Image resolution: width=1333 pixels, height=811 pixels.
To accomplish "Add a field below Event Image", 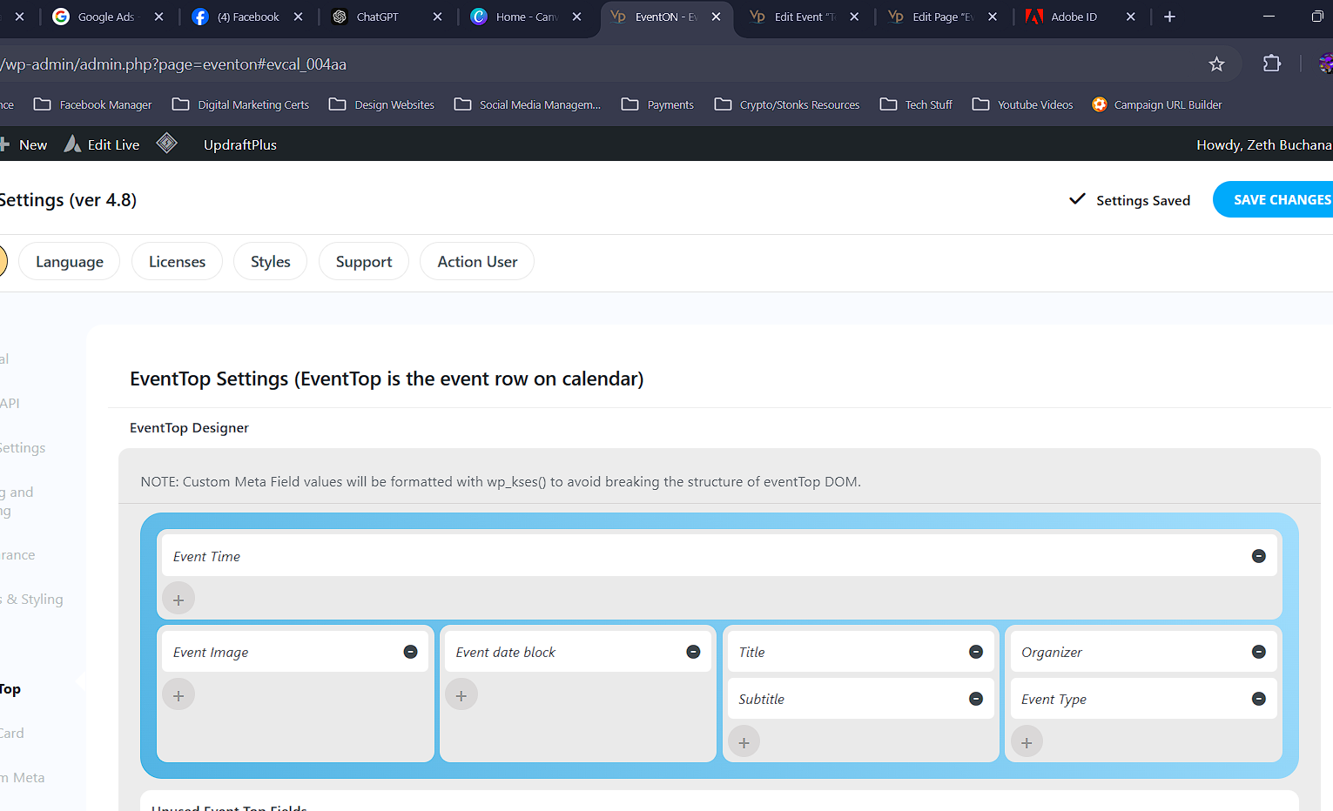I will point(178,695).
